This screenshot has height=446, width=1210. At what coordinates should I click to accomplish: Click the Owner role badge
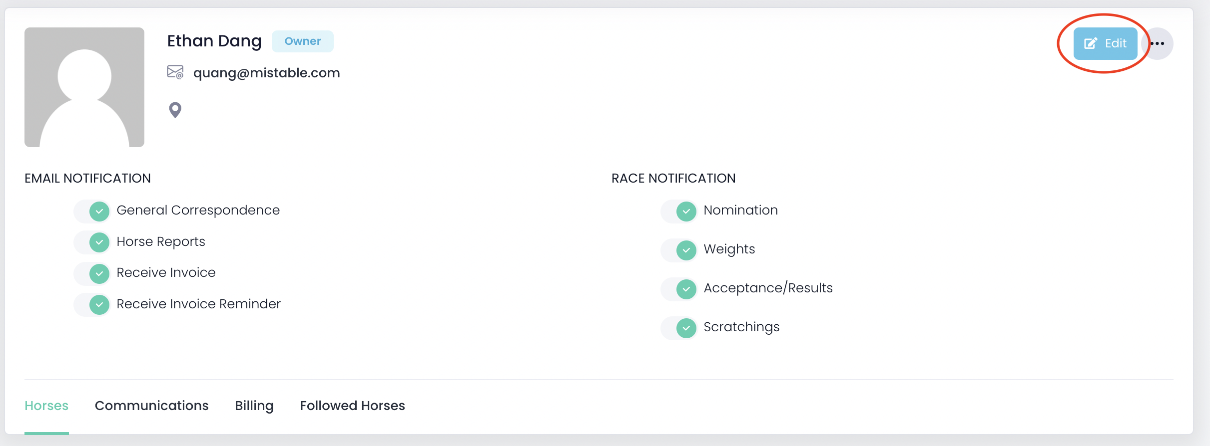click(303, 41)
